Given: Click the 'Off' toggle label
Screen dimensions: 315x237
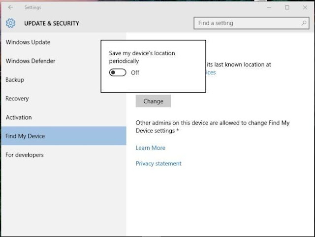Looking at the screenshot, I should (x=135, y=73).
